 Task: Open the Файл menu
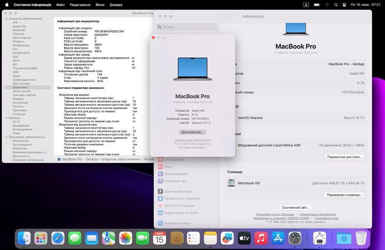pyautogui.click(x=60, y=5)
